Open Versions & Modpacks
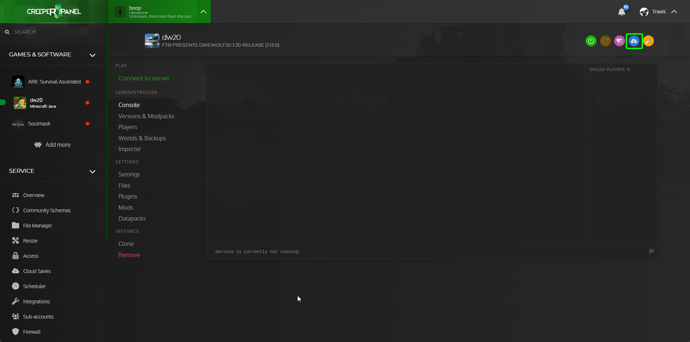 pos(146,116)
